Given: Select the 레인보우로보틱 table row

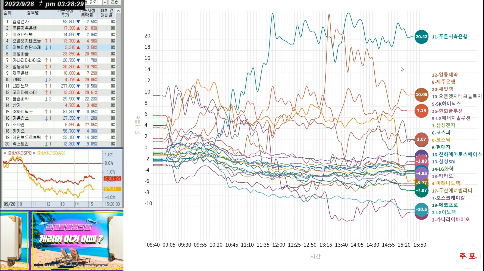Looking at the screenshot, I should pos(59,138).
